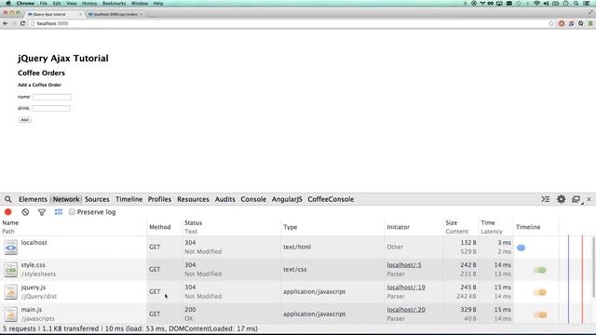
Task: Switch to the Resources tab
Action: tap(193, 199)
